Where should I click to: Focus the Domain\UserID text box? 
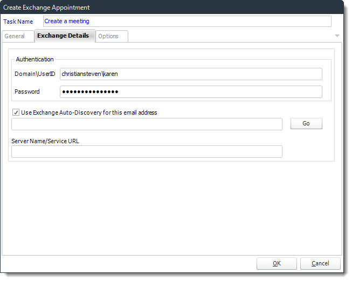tap(191, 74)
